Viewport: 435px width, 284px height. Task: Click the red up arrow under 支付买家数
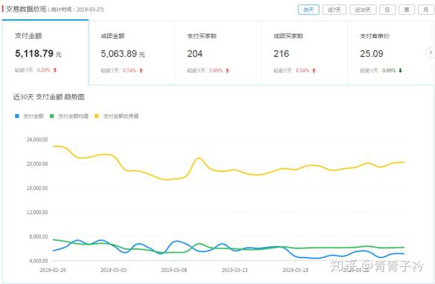(x=228, y=71)
